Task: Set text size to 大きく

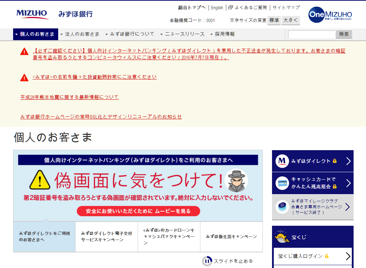Action: point(290,20)
